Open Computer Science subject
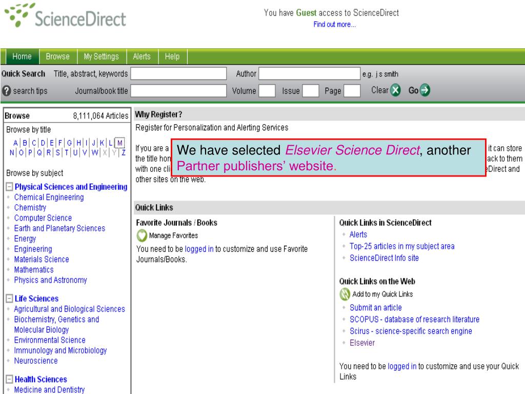 pyautogui.click(x=43, y=218)
